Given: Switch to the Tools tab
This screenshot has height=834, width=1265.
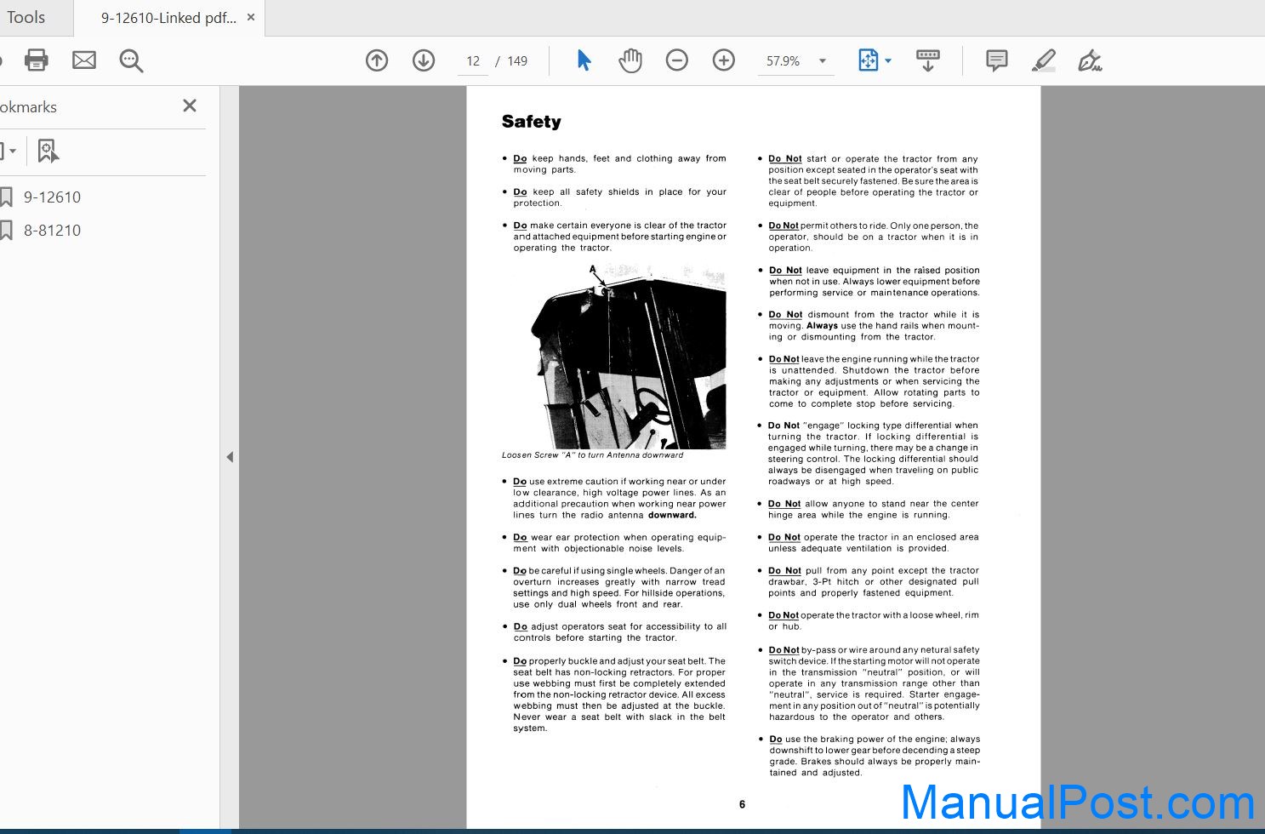Looking at the screenshot, I should click(x=26, y=18).
